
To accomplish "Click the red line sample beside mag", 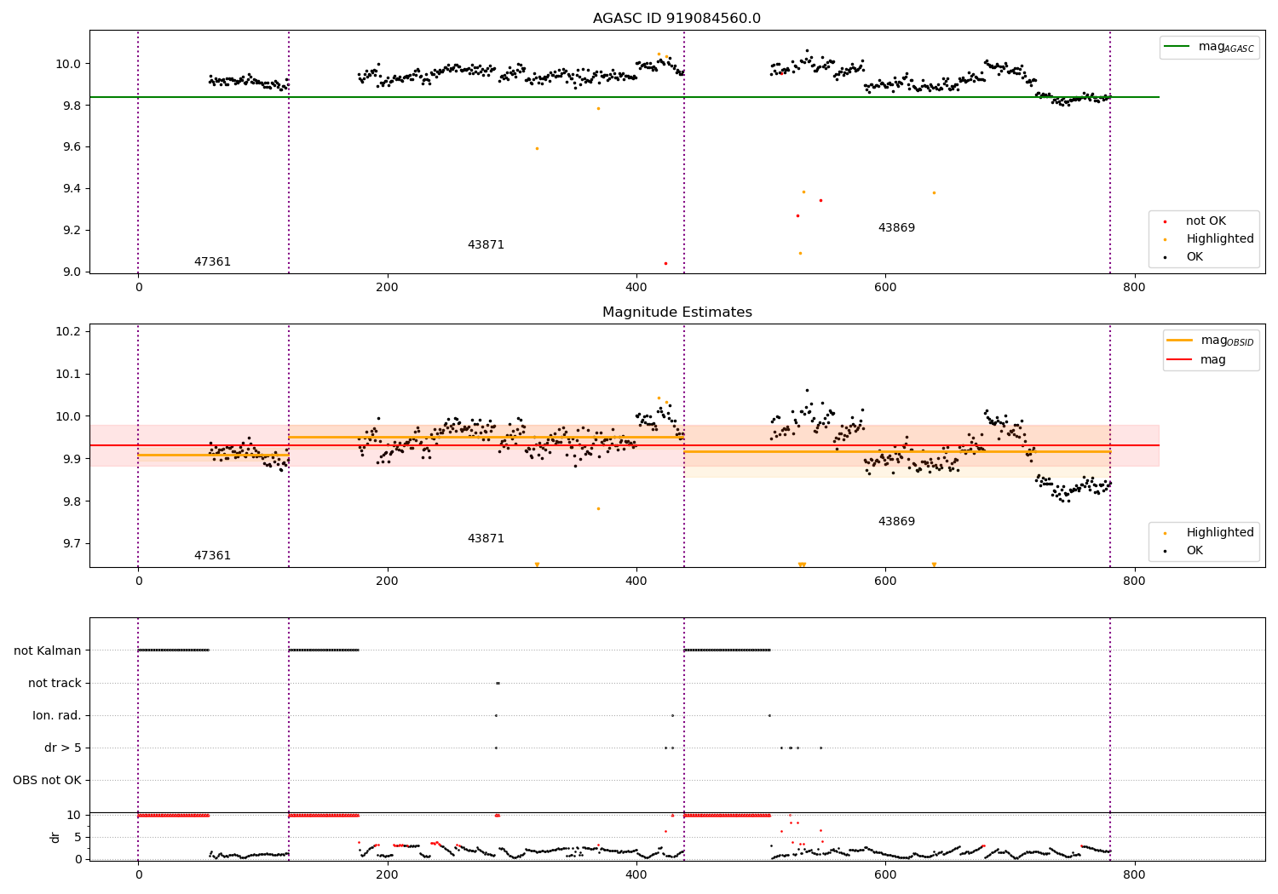I will (x=1180, y=360).
